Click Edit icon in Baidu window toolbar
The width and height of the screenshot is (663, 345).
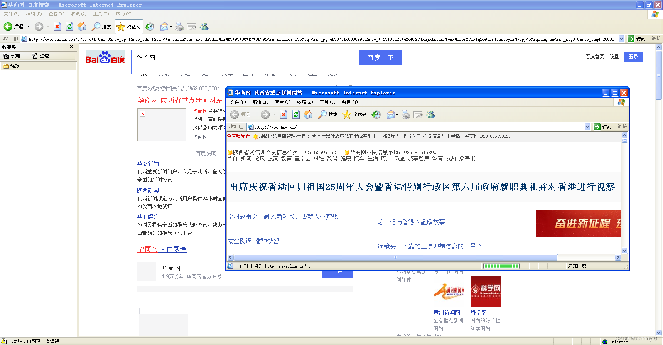tap(191, 27)
